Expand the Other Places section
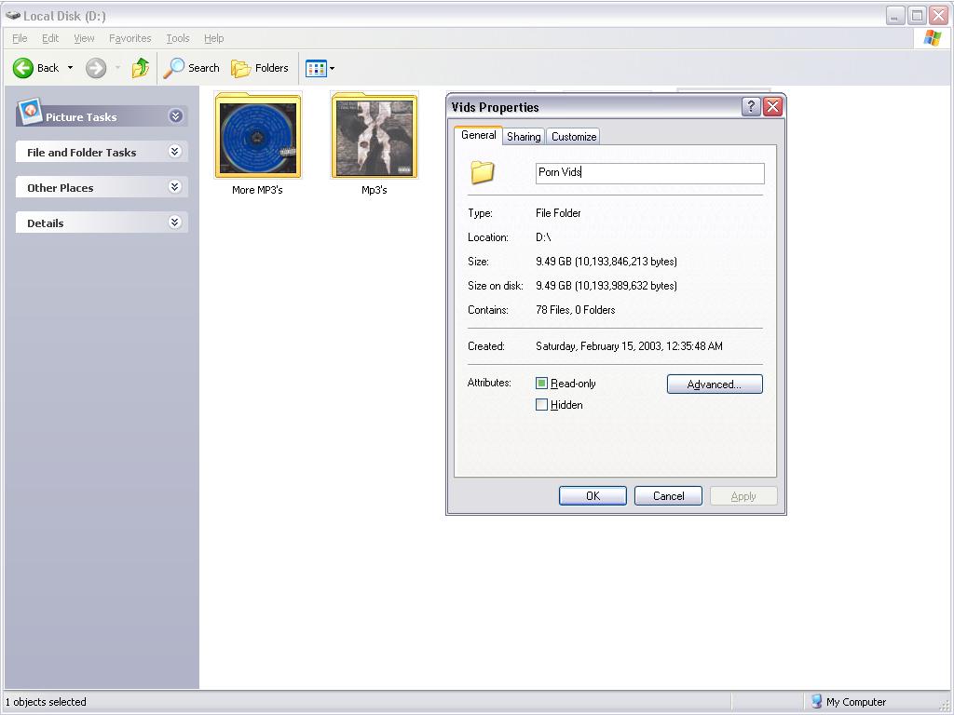The height and width of the screenshot is (715, 954). pos(174,187)
